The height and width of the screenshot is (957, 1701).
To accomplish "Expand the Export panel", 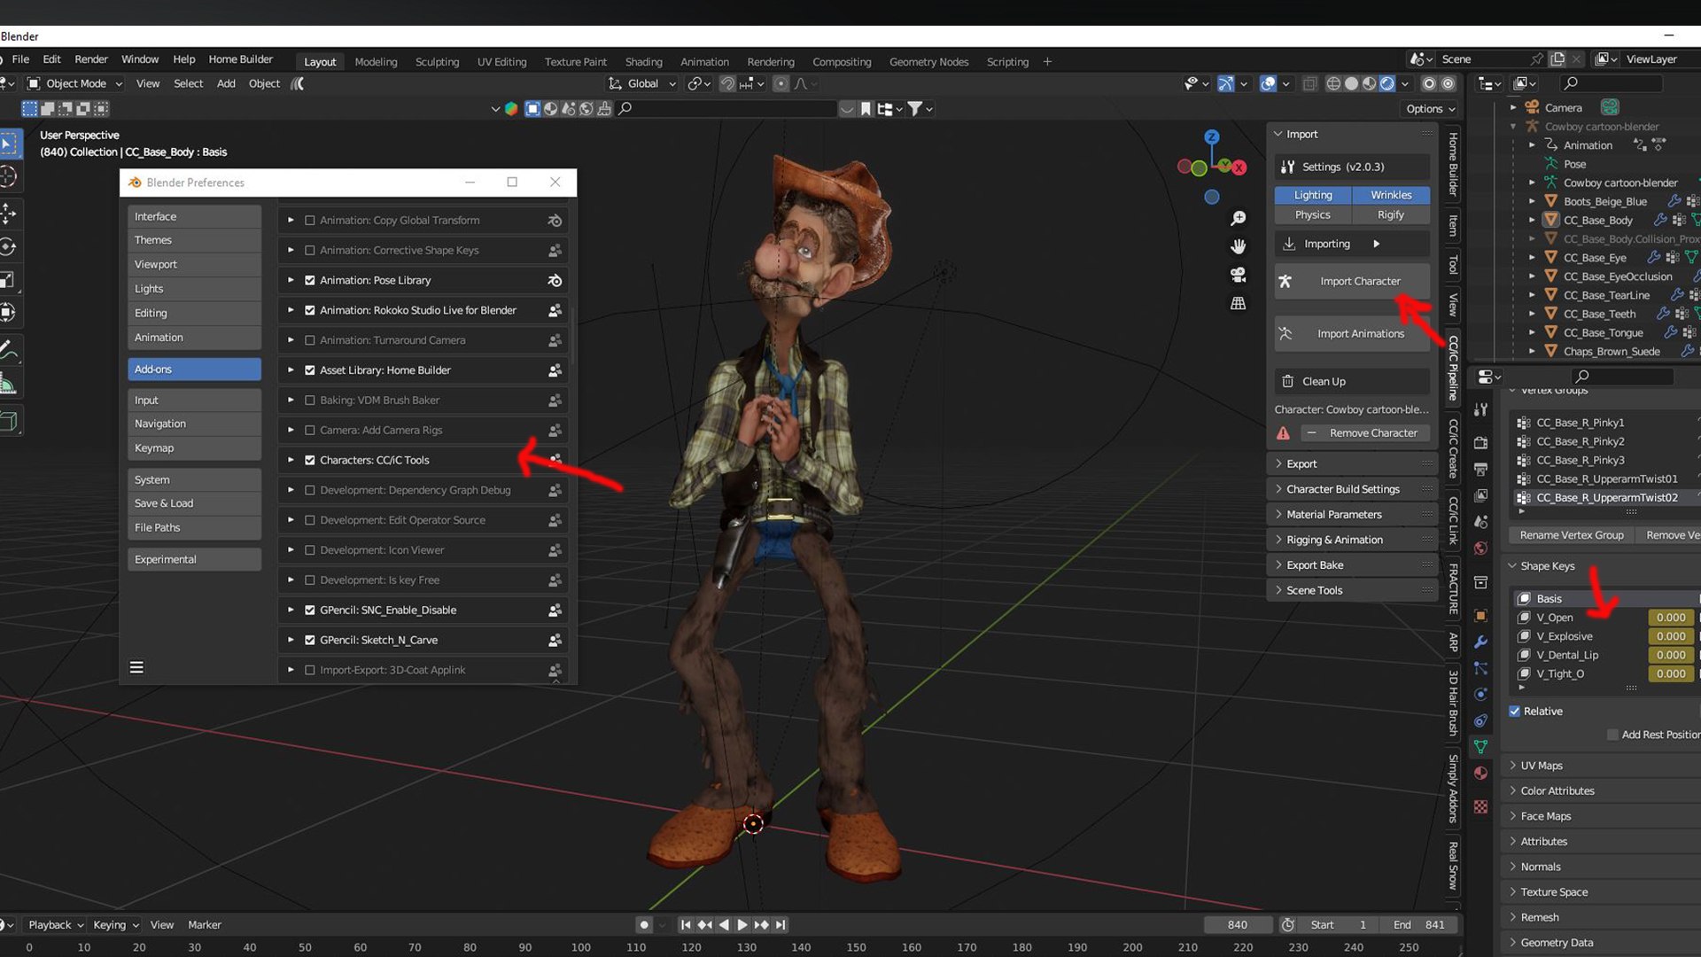I will [x=1352, y=463].
